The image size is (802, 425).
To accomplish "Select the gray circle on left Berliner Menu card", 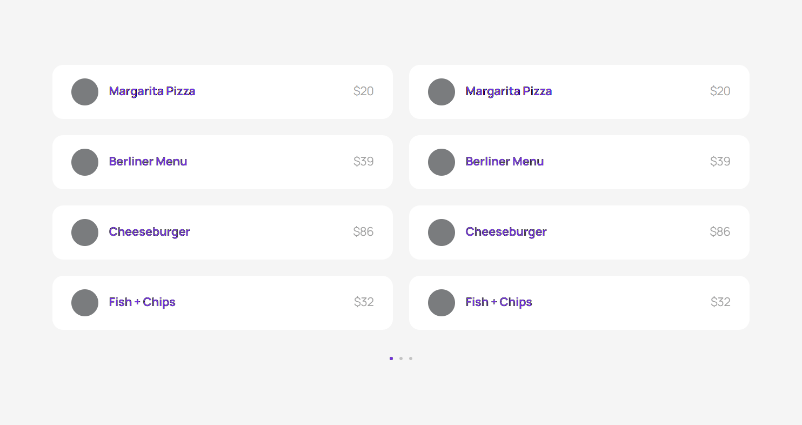I will 85,162.
